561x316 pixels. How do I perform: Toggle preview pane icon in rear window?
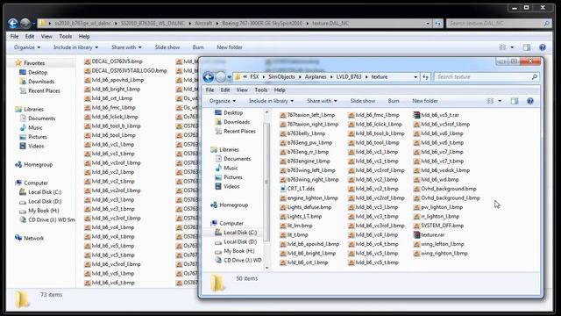coord(527,47)
